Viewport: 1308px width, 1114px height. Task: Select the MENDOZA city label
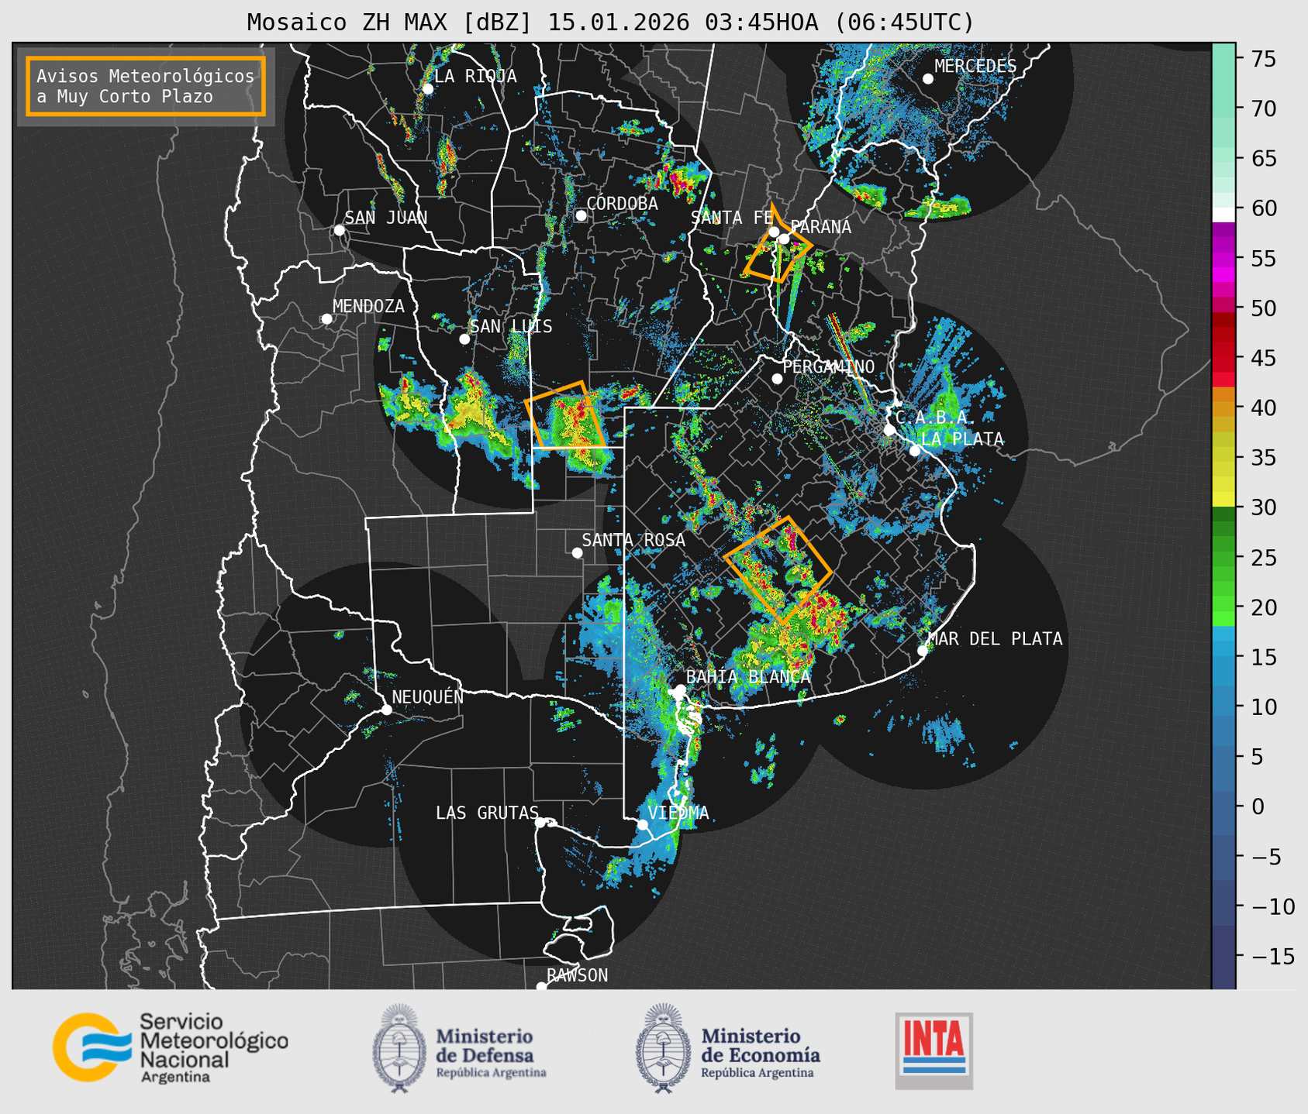[368, 306]
